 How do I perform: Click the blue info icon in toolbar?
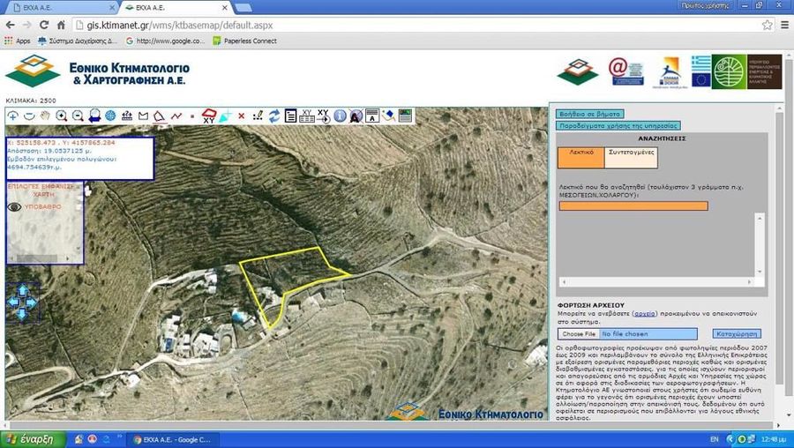coord(340,116)
